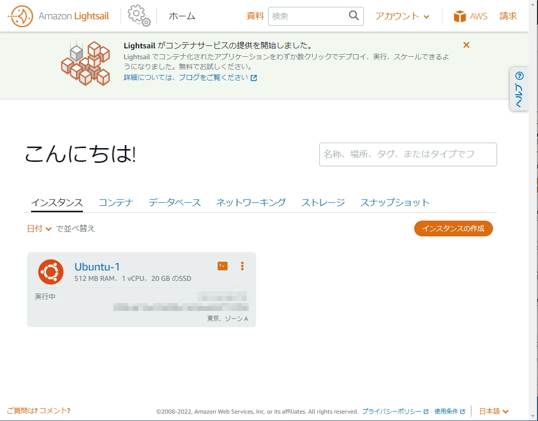Open the gear settings icon in header
Image resolution: width=538 pixels, height=421 pixels.
click(139, 15)
